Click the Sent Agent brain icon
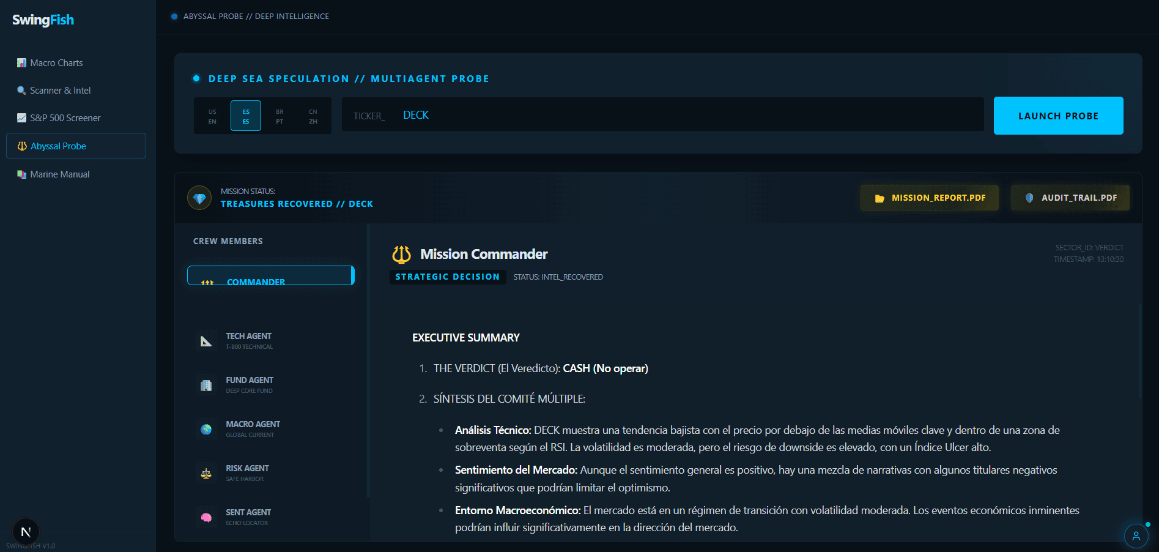Image resolution: width=1159 pixels, height=552 pixels. [x=206, y=517]
